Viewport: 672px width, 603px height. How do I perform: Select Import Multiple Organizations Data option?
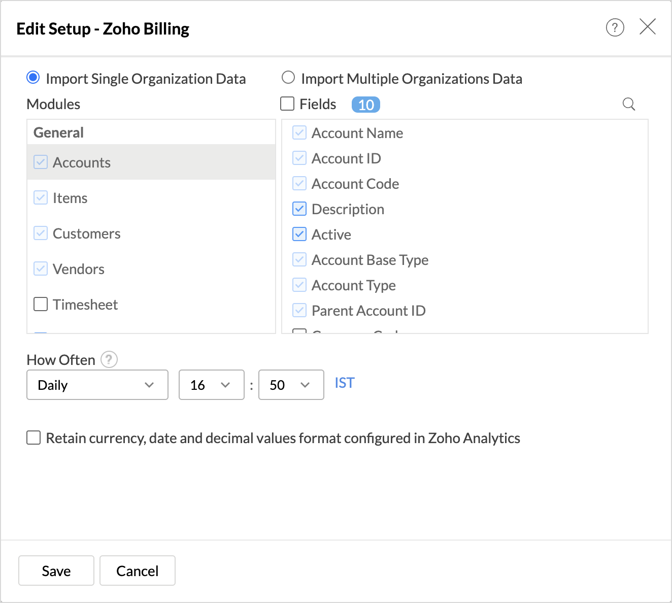point(288,78)
